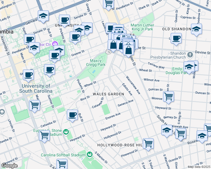Screen dimensions: 211x169
Task: Select shopping cart marker west of Sumter St
Action: [35, 106]
